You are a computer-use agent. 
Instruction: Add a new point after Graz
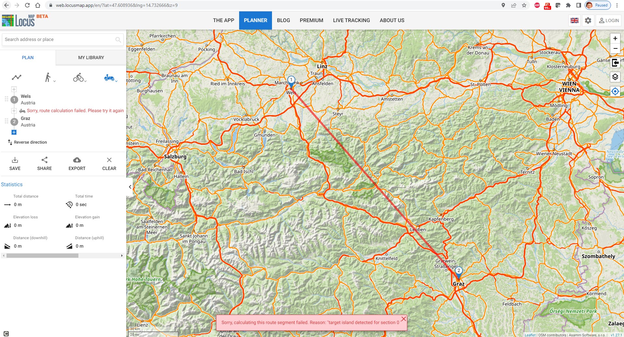coord(14,132)
